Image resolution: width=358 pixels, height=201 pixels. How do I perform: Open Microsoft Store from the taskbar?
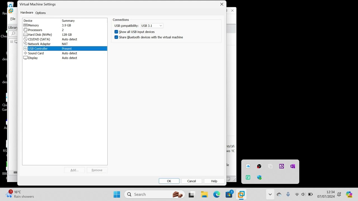tap(229, 194)
